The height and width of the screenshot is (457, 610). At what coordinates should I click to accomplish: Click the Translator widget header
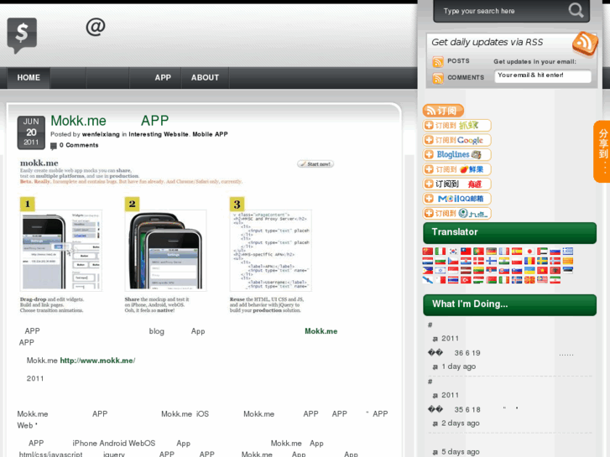[509, 232]
